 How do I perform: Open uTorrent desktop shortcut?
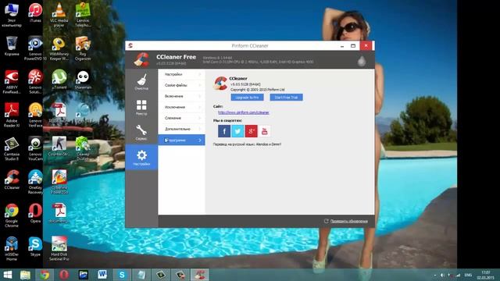59,79
